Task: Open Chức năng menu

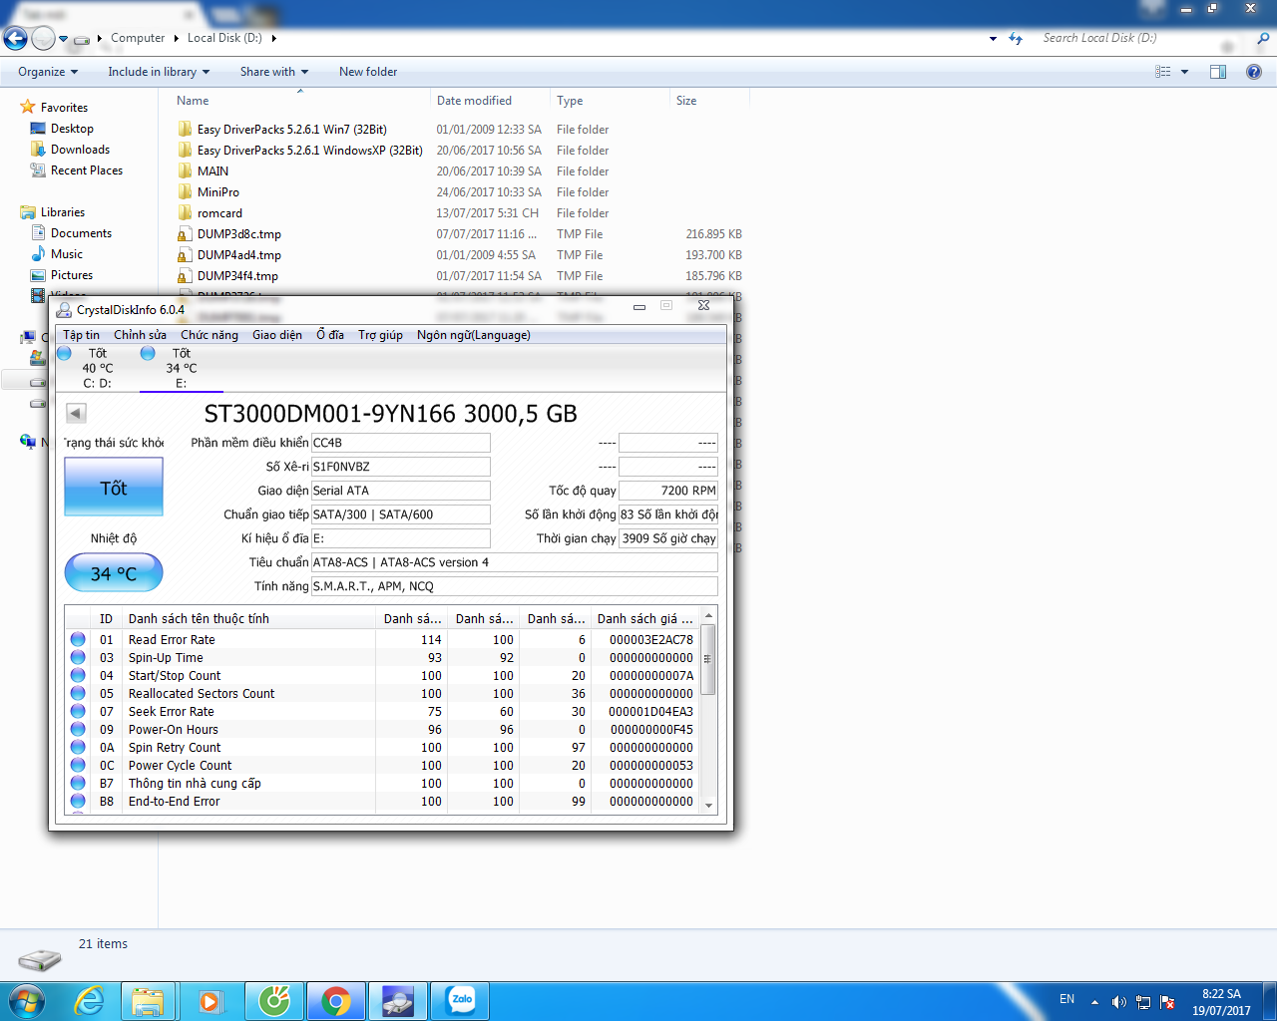Action: coord(210,335)
